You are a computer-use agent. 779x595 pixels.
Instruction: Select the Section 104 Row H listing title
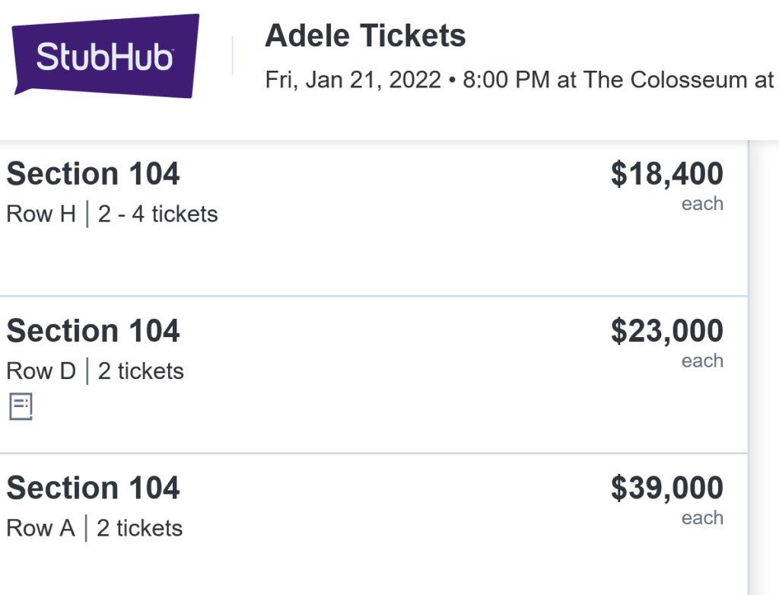[x=93, y=174]
